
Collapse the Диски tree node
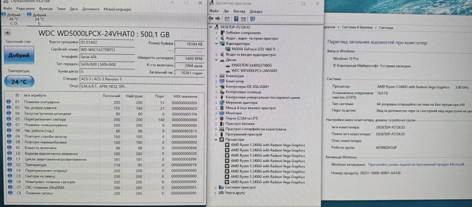coord(217,60)
